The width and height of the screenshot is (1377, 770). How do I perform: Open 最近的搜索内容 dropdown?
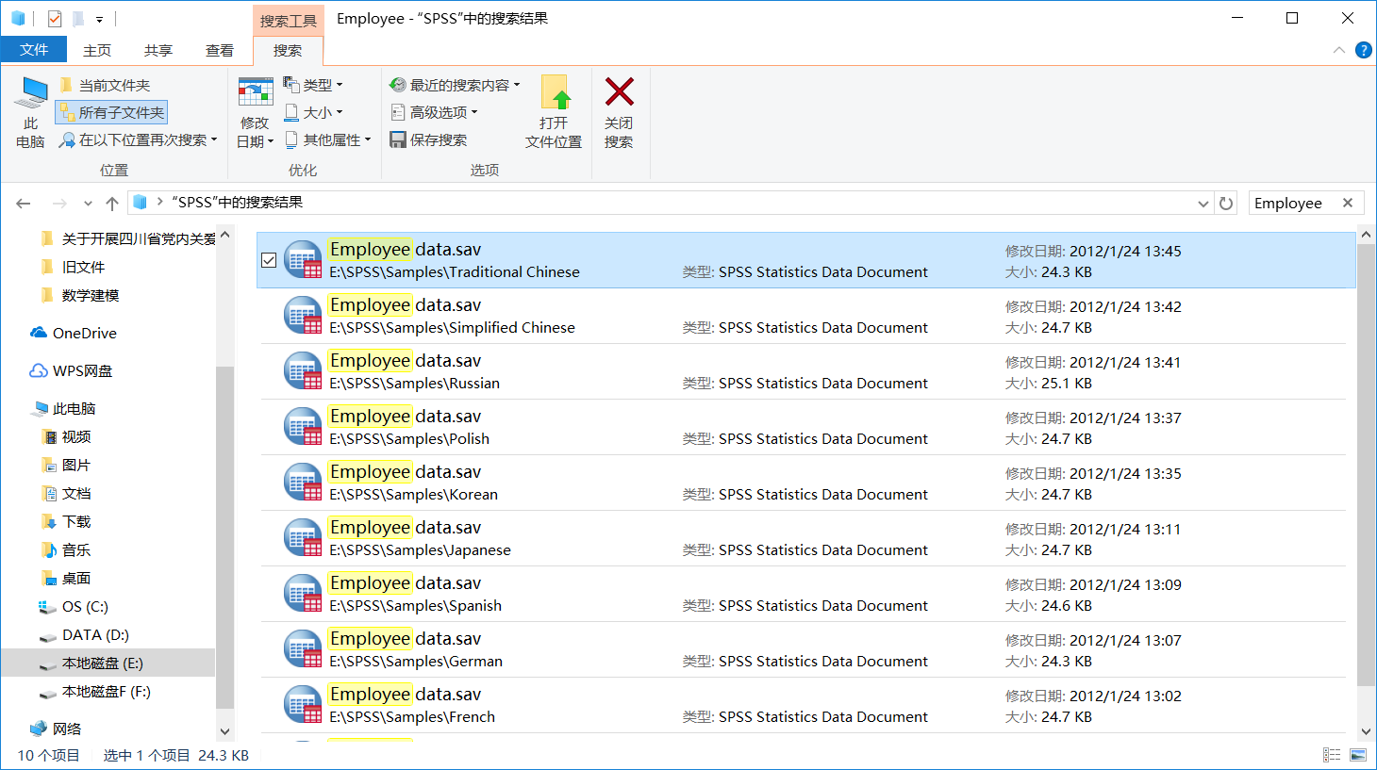pyautogui.click(x=455, y=85)
